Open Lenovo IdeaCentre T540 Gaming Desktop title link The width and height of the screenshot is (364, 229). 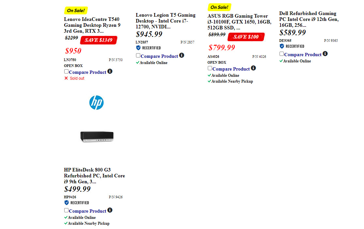pyautogui.click(x=92, y=25)
